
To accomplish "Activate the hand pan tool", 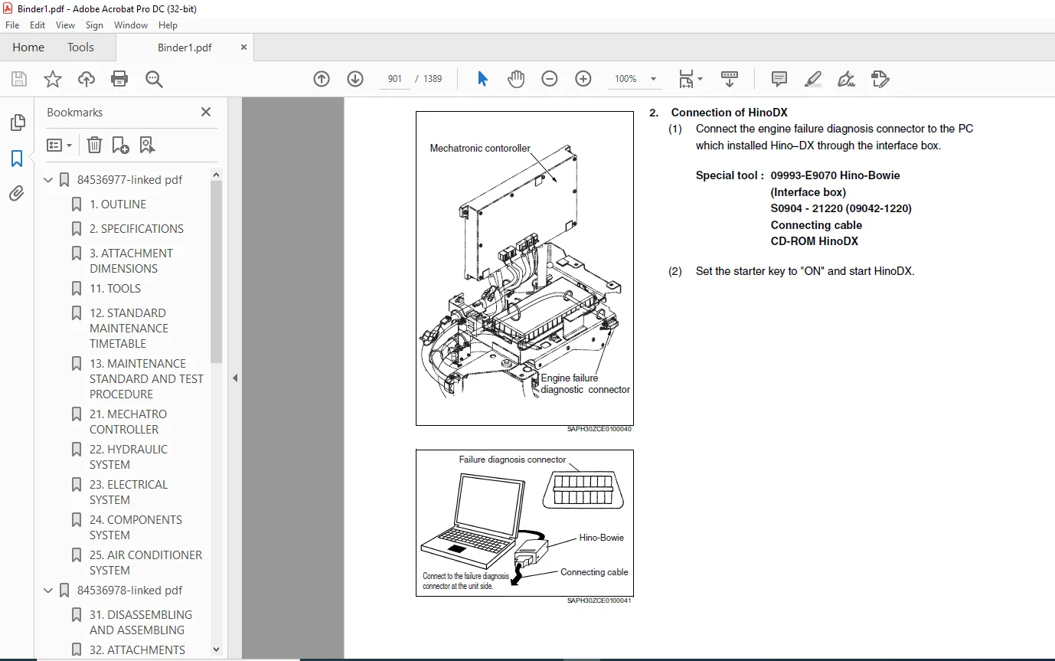I will click(x=516, y=79).
